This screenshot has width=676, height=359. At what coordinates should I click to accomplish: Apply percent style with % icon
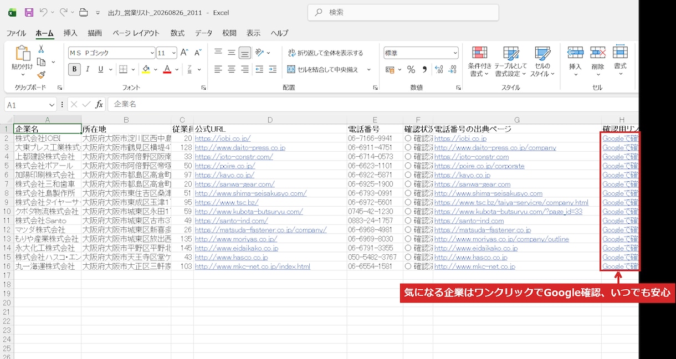[411, 69]
